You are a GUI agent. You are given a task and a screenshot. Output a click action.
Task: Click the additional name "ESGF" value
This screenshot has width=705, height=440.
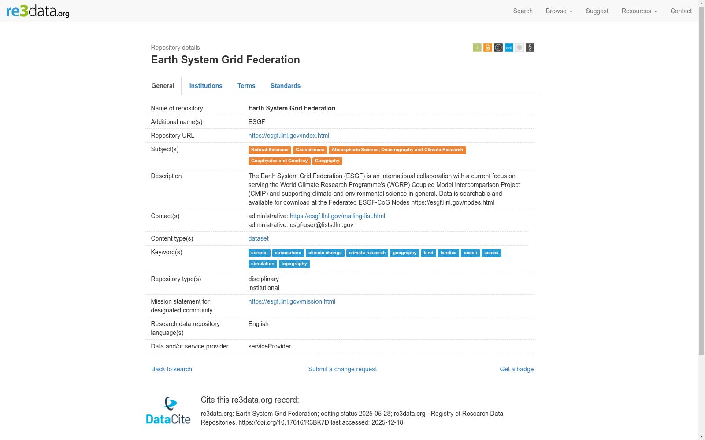click(257, 122)
